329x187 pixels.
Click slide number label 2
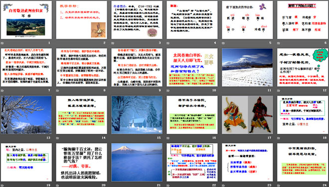pos(105,43)
